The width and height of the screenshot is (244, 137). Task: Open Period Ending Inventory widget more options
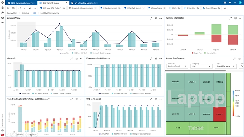(81, 99)
